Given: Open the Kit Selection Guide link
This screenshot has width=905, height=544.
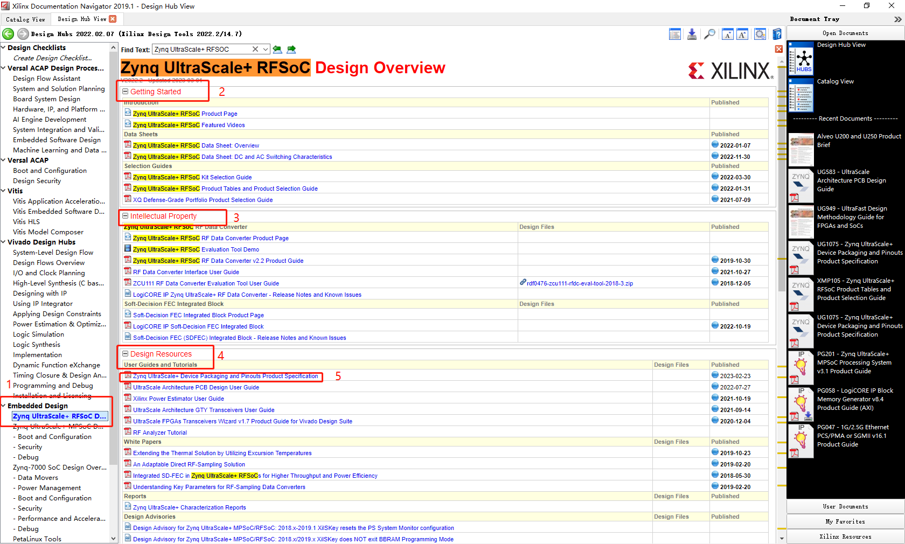Looking at the screenshot, I should 192,177.
